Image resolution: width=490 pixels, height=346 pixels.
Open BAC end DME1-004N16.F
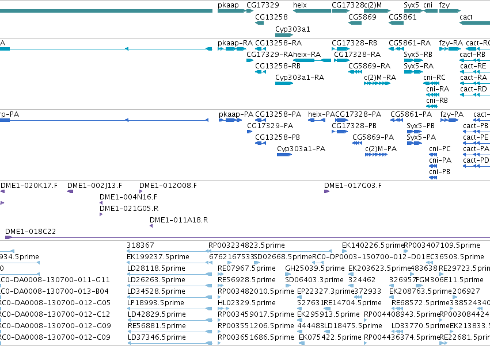coord(128,198)
